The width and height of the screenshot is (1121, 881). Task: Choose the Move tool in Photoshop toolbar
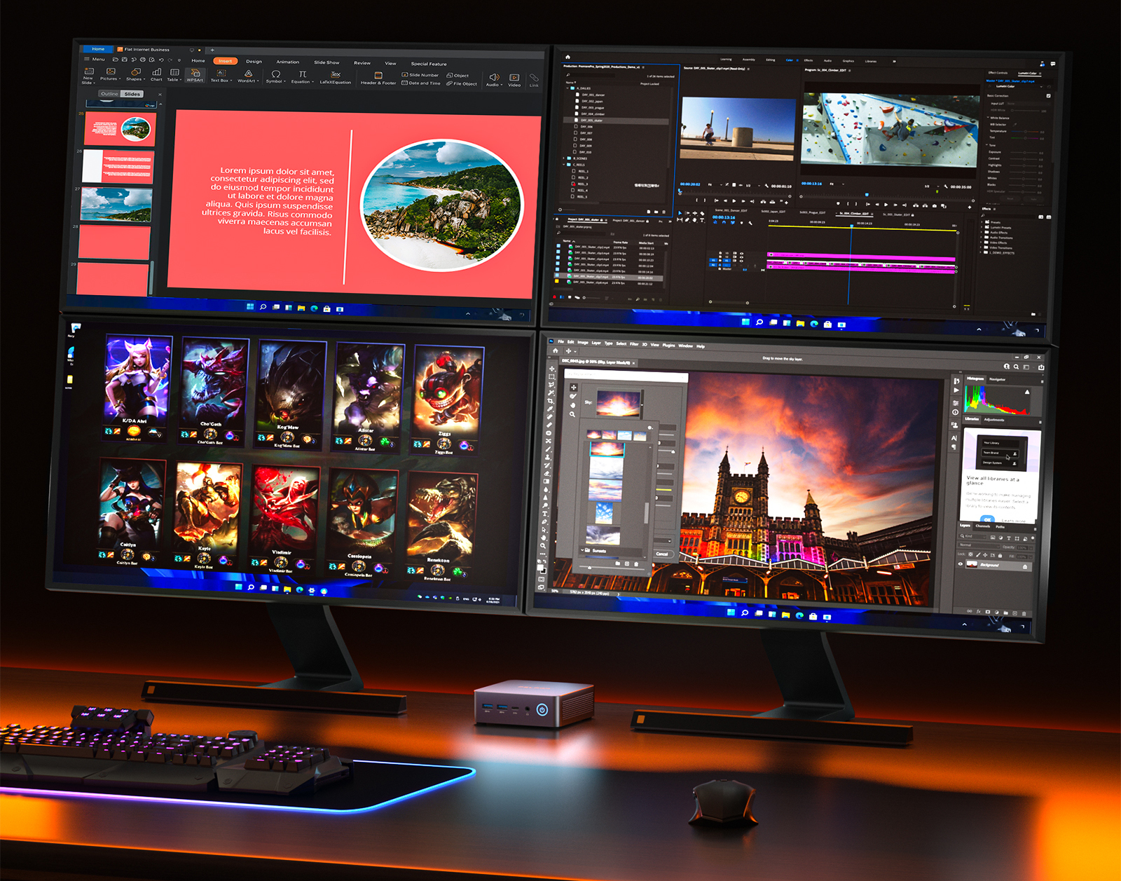coord(552,369)
